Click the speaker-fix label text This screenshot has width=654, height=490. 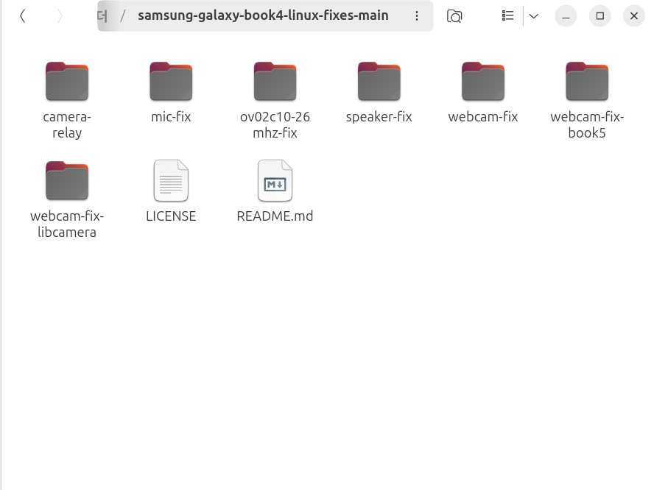[x=379, y=117]
